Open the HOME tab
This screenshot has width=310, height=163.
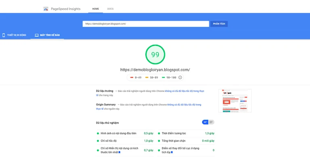click(96, 9)
